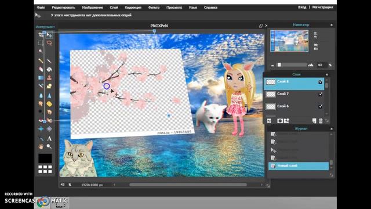This screenshot has height=209, width=371.
Task: Select the Lasso tool
Action: 49,43
